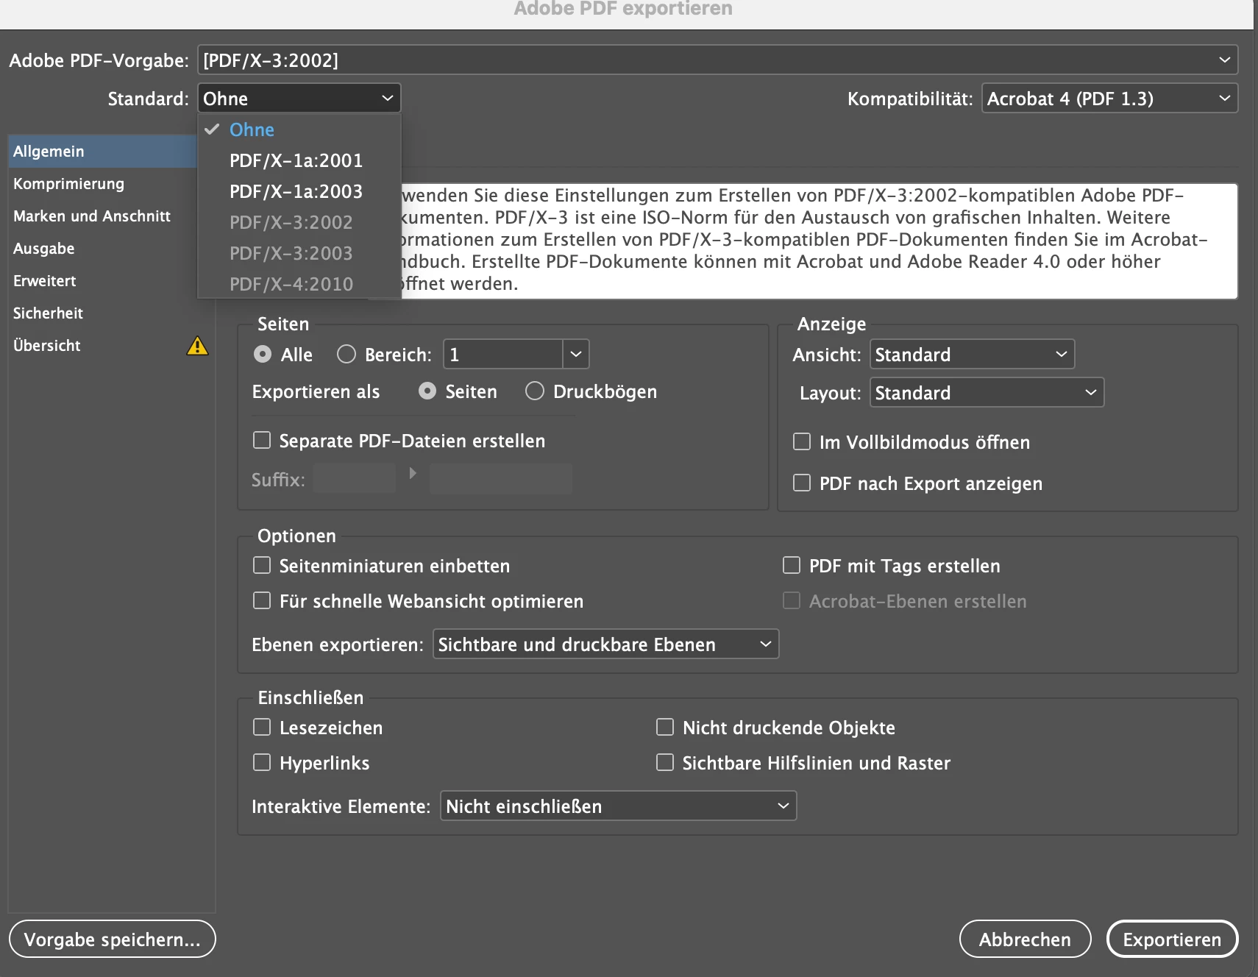Click the suffix arrow triangle icon
The height and width of the screenshot is (977, 1258).
413,473
